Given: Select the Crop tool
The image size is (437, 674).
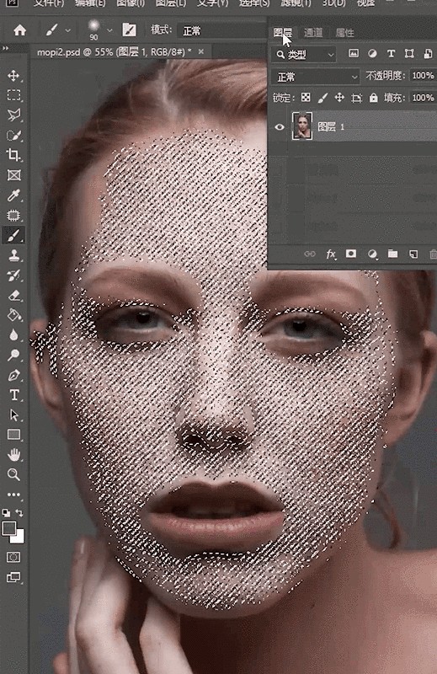Looking at the screenshot, I should pos(13,155).
